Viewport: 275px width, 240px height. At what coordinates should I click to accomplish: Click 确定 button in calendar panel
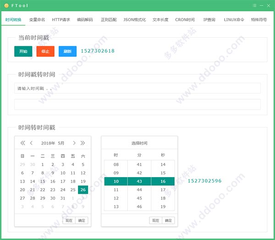point(82,220)
